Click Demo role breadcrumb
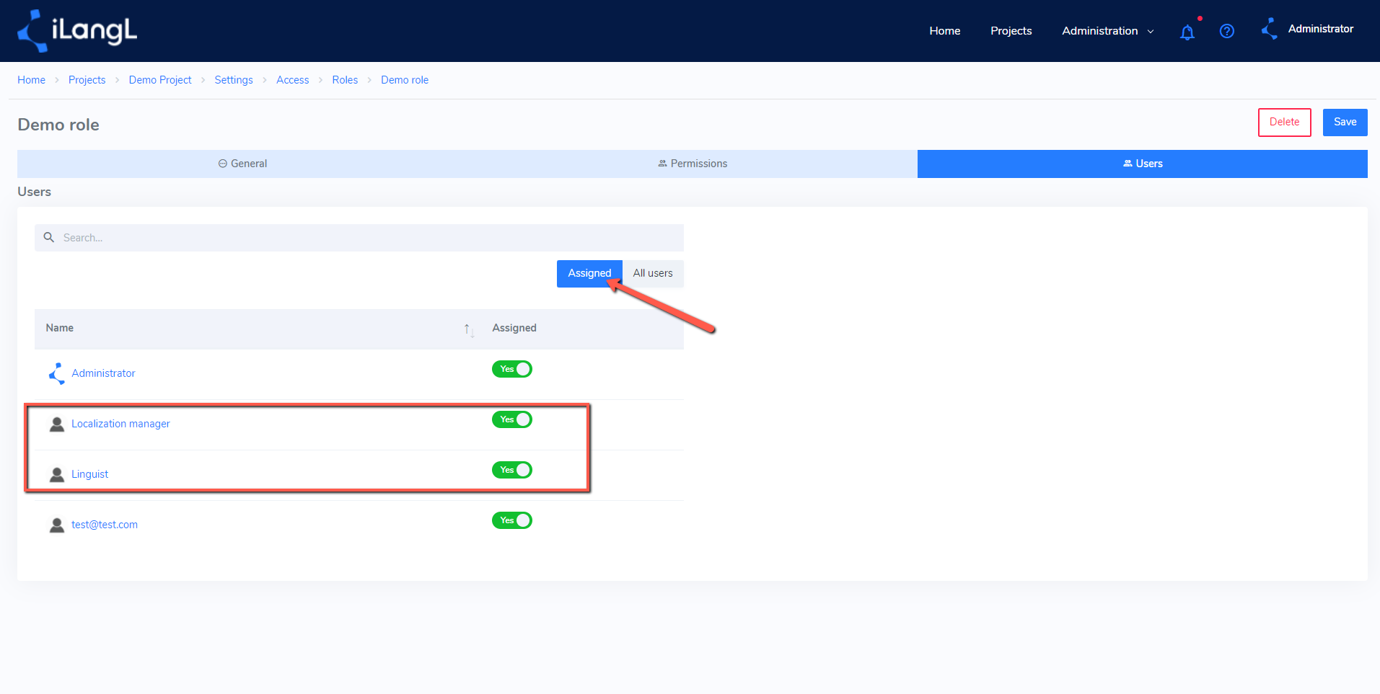The width and height of the screenshot is (1380, 694). pyautogui.click(x=405, y=80)
